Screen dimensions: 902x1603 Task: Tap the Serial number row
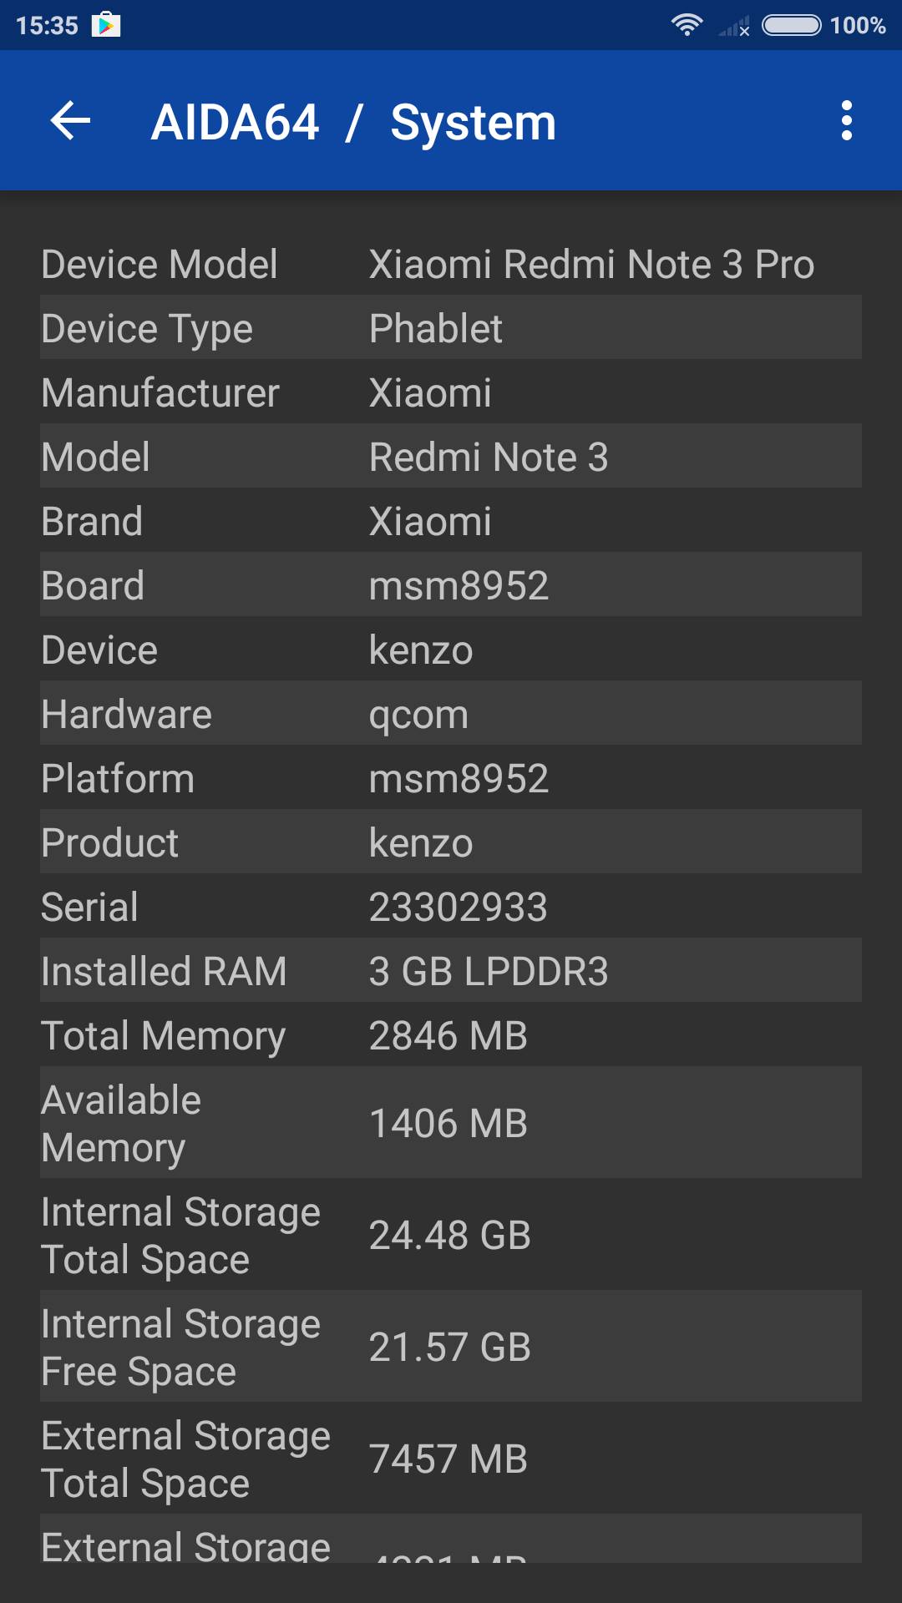pos(451,907)
